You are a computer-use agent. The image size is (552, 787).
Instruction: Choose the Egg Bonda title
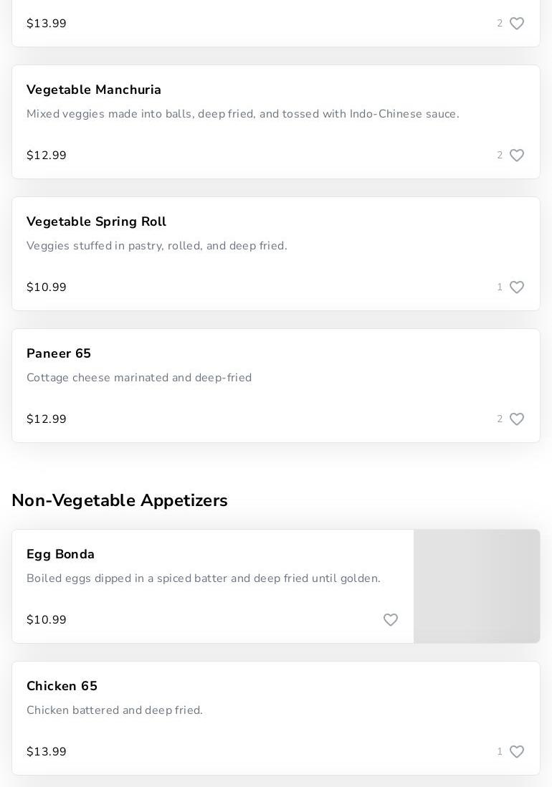(61, 554)
